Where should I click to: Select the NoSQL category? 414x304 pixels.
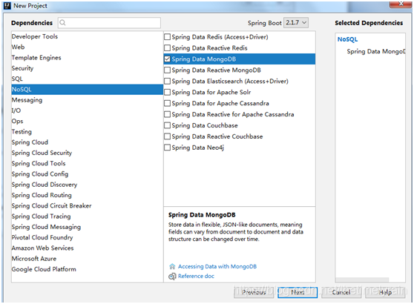87,90
